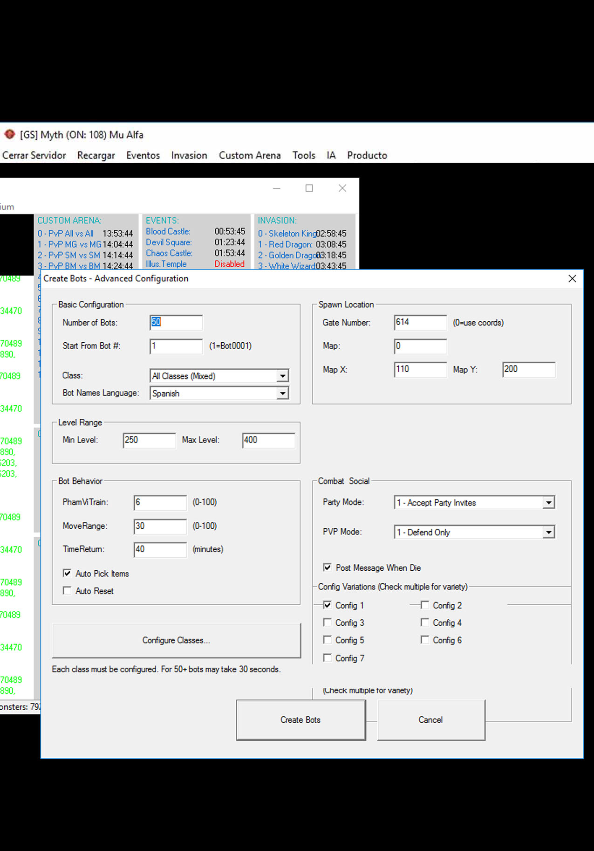Close the Create Bots dialog
The image size is (594, 851).
[x=572, y=278]
